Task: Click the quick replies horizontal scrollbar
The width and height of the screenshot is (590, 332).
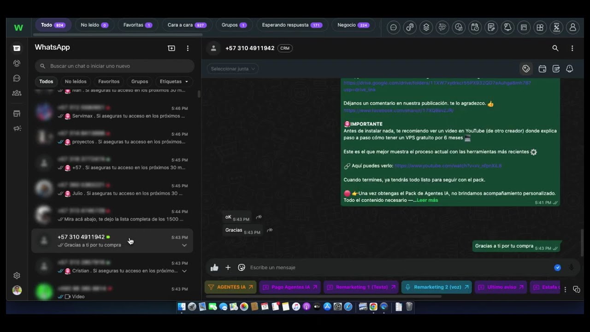Action: pyautogui.click(x=323, y=296)
